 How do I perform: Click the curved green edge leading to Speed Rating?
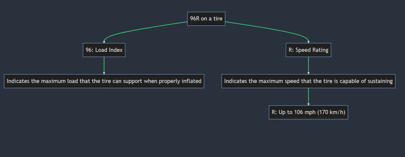pyautogui.click(x=267, y=30)
